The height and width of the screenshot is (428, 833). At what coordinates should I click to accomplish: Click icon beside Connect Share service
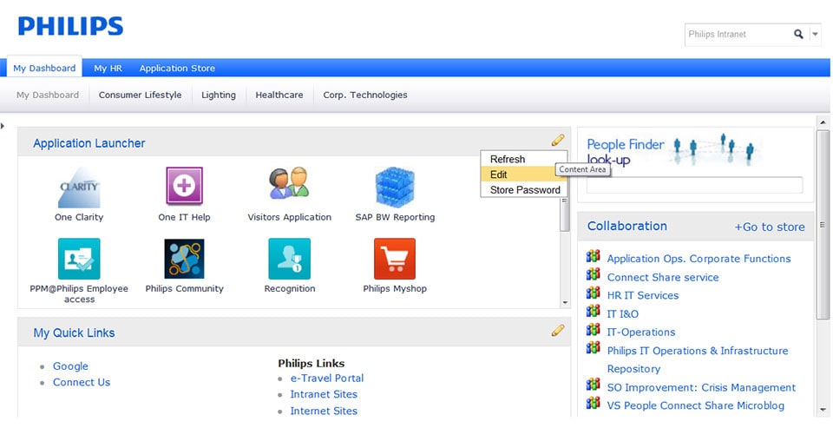[593, 275]
